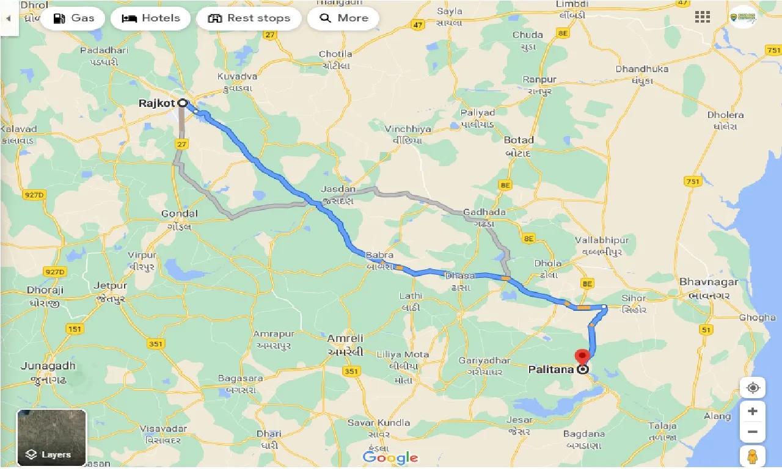Click the highway 27 shield near Rajkot
Image resolution: width=782 pixels, height=469 pixels.
point(181,144)
